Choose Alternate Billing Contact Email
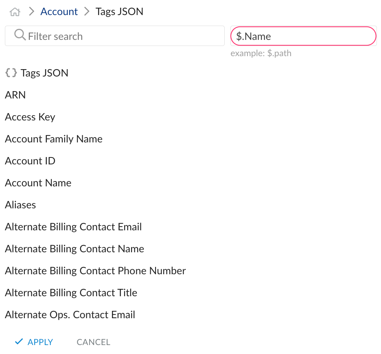 point(73,227)
